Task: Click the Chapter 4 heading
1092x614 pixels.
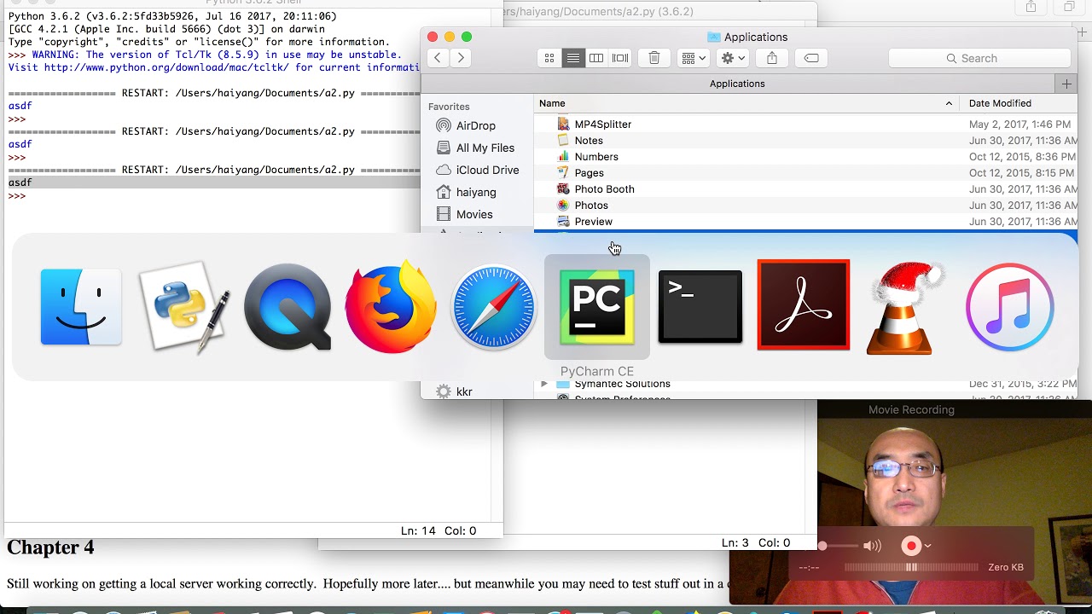Action: pyautogui.click(x=51, y=547)
